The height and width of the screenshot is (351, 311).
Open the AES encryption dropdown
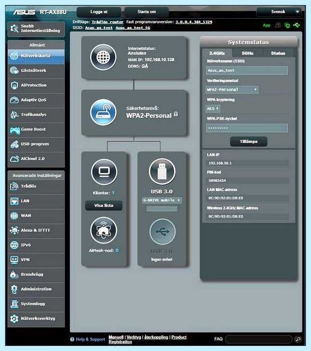(213, 109)
